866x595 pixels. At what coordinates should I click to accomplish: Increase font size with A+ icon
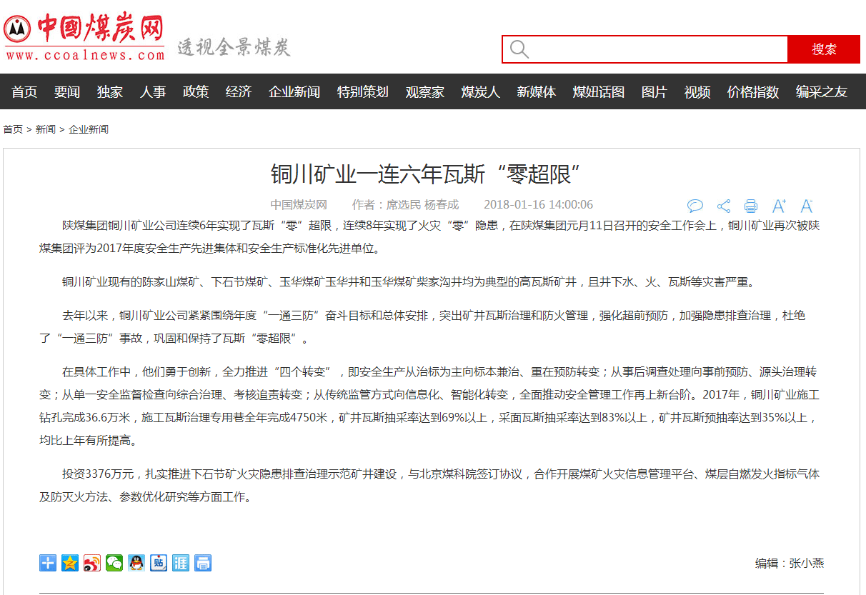tap(779, 206)
